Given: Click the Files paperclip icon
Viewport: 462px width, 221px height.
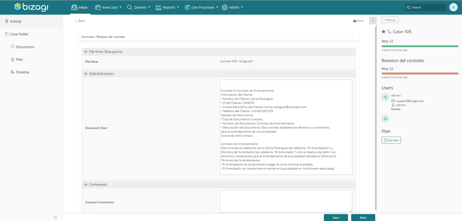Looking at the screenshot, I should pos(12,59).
